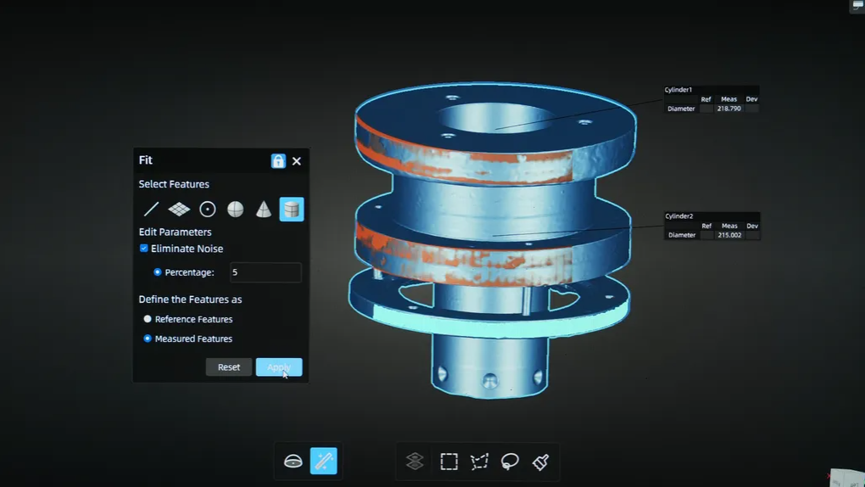
Task: Select the line feature icon
Action: 151,209
